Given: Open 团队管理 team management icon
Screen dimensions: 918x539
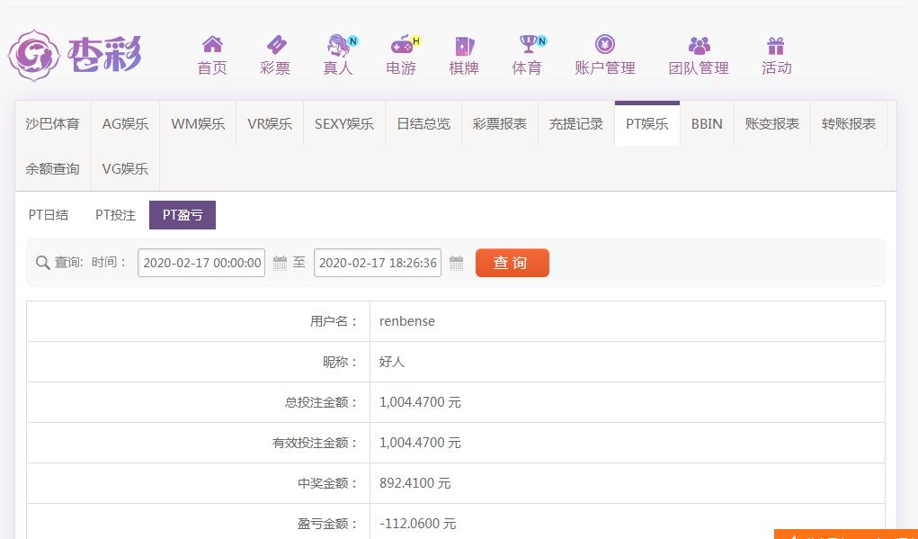Looking at the screenshot, I should (x=699, y=45).
